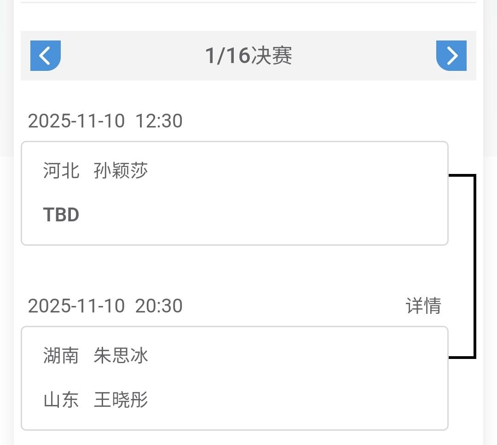497x445 pixels.
Task: Click blank gap between the two match cards
Action: pyautogui.click(x=230, y=272)
